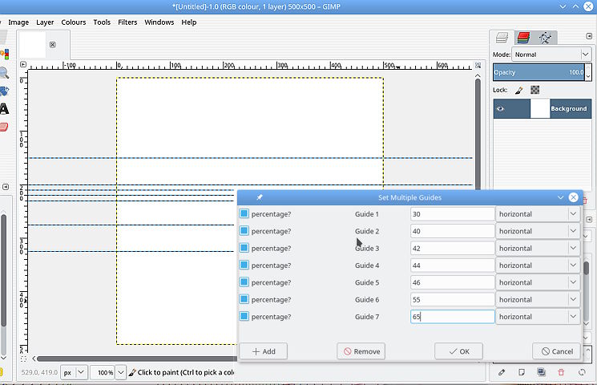Switch to the Channels dock tab
The image size is (597, 385).
pyautogui.click(x=523, y=38)
